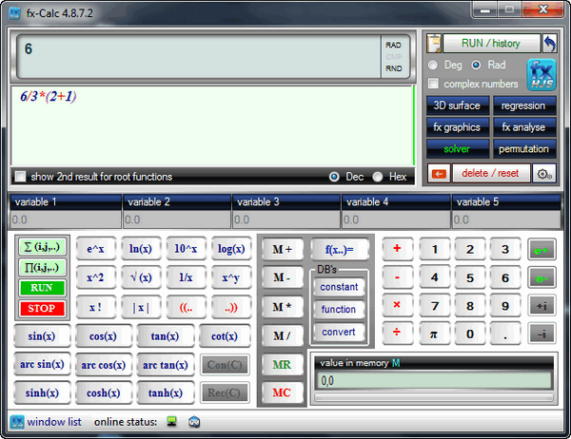
Task: Open the constant database
Action: click(339, 287)
